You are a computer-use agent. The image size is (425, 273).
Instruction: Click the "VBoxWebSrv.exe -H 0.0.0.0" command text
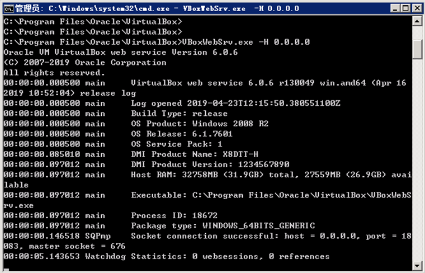[246, 42]
